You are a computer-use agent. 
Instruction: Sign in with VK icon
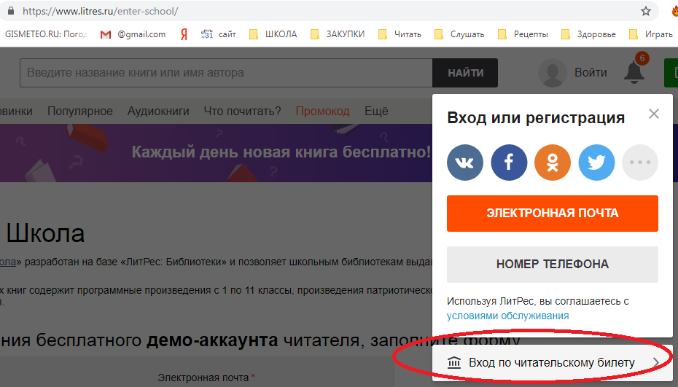[465, 163]
